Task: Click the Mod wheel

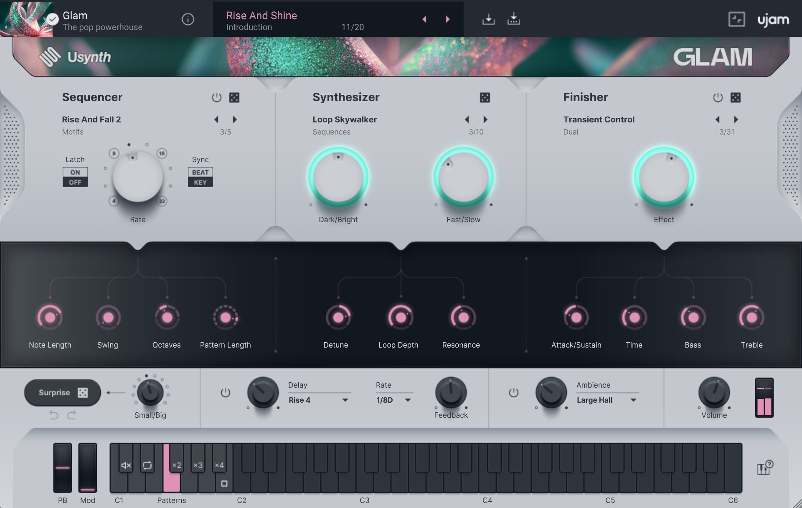Action: [88, 468]
